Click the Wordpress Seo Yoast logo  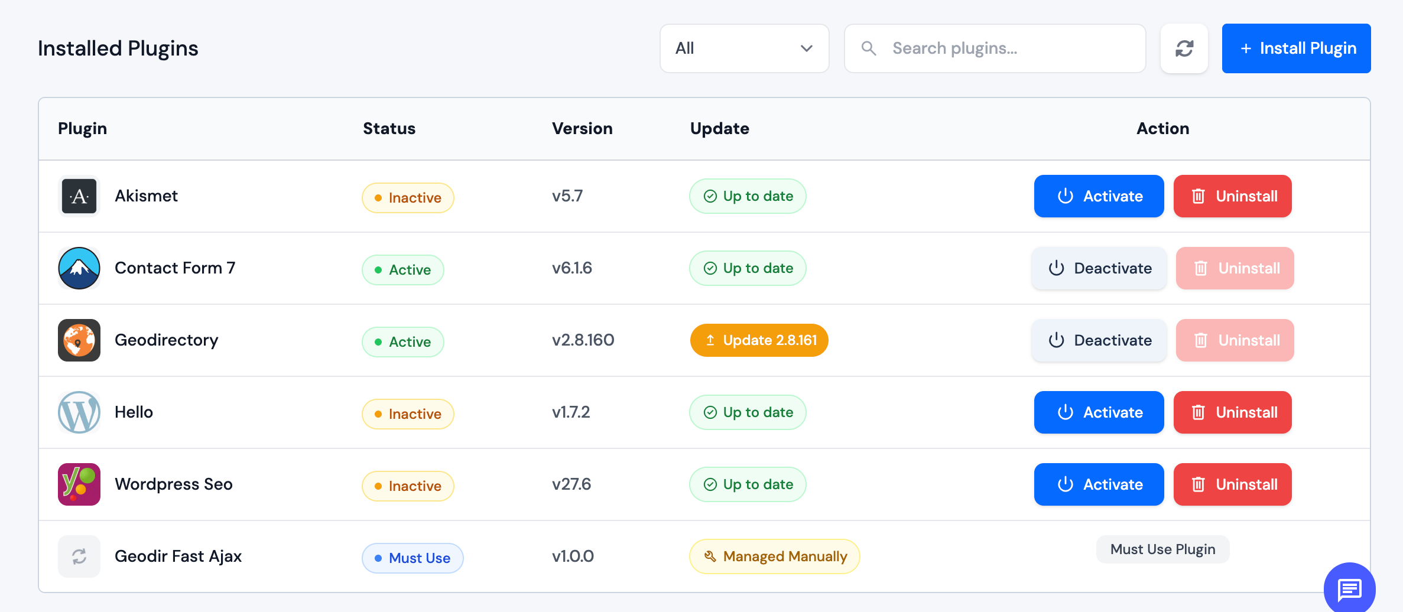point(79,484)
